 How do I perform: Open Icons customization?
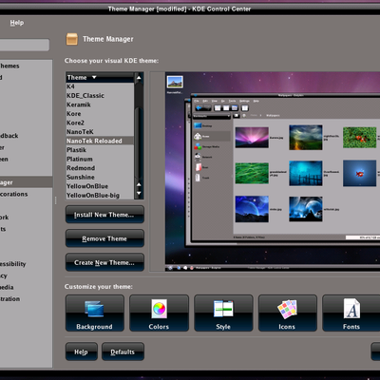tap(288, 313)
